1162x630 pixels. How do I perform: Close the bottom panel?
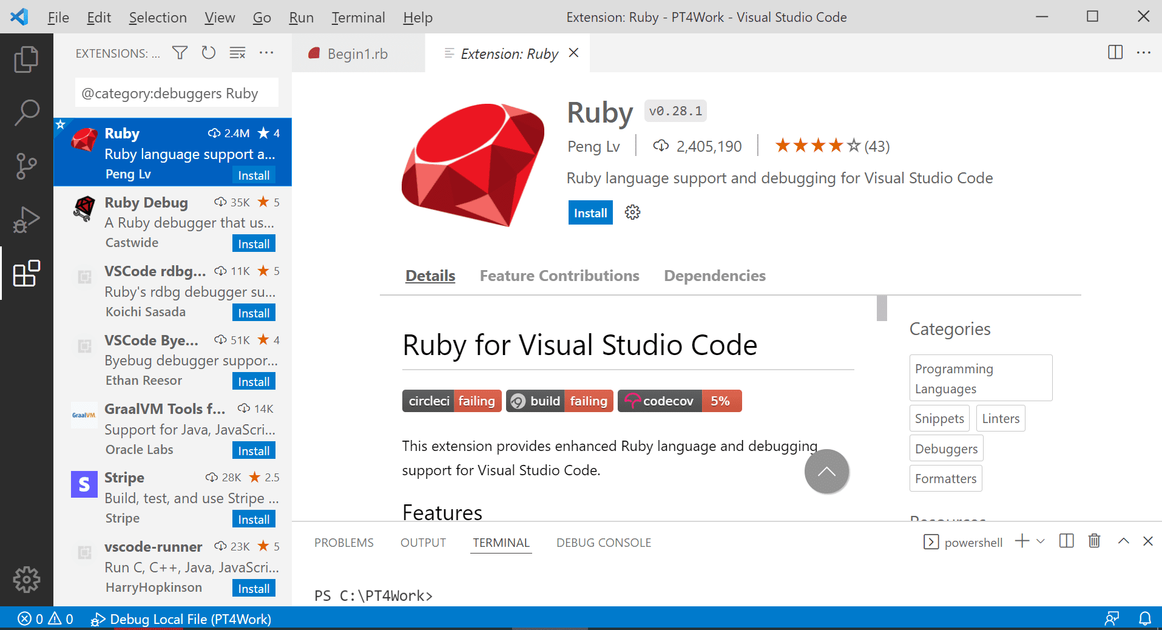click(x=1148, y=541)
